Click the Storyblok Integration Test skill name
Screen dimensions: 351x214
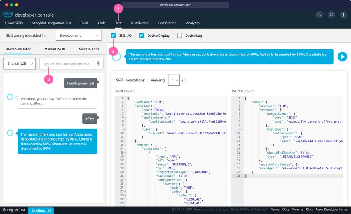click(x=51, y=23)
